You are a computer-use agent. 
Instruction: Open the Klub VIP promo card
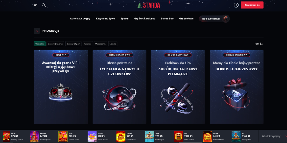tap(61, 87)
